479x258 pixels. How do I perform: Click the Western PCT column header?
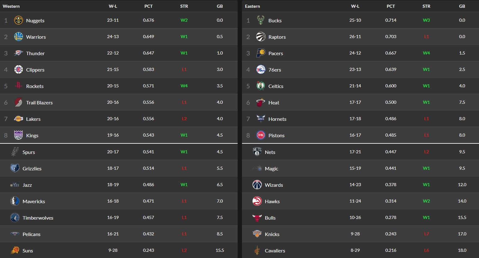tap(148, 6)
